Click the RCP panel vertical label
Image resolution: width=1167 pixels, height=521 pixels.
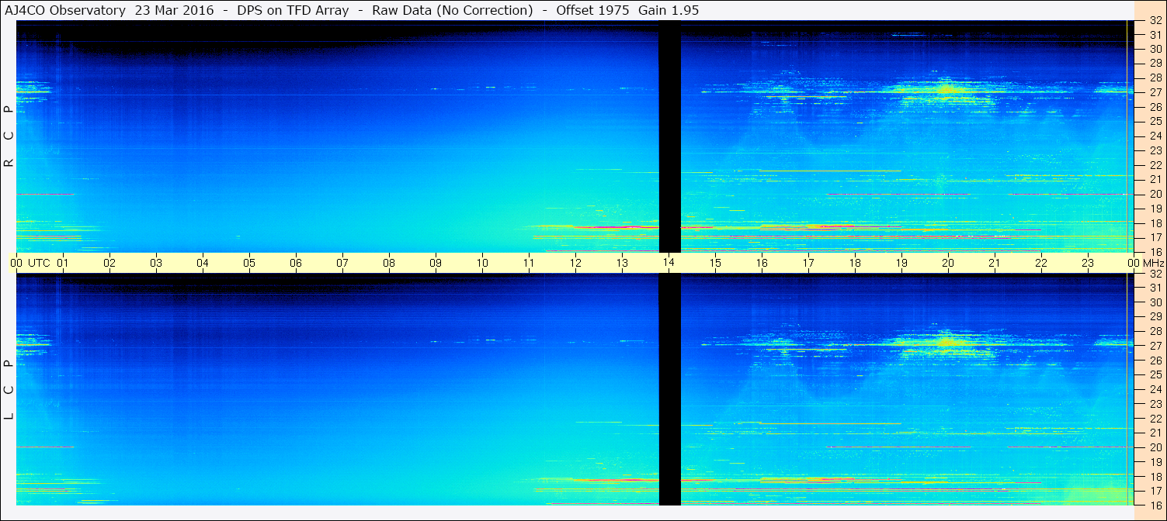9,136
